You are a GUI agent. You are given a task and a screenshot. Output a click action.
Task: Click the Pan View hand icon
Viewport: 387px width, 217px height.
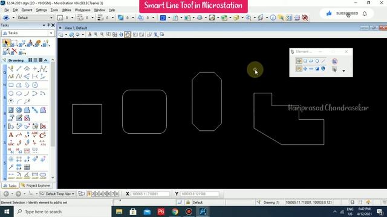point(128,35)
